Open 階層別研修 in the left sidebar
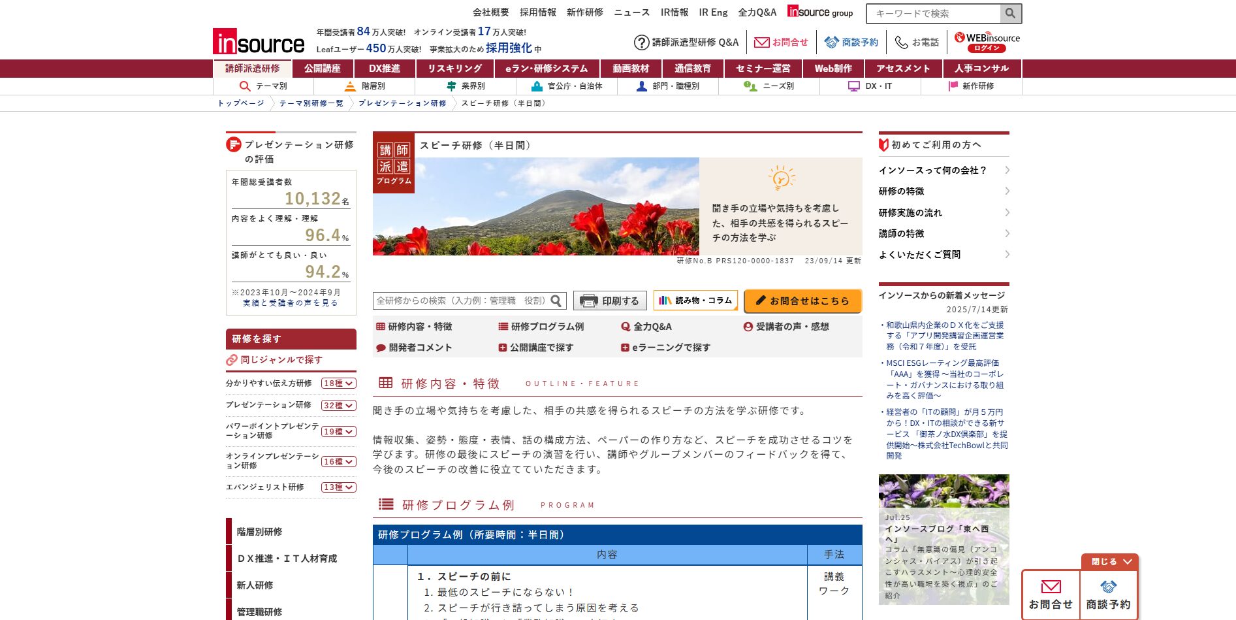This screenshot has width=1236, height=620. (259, 532)
